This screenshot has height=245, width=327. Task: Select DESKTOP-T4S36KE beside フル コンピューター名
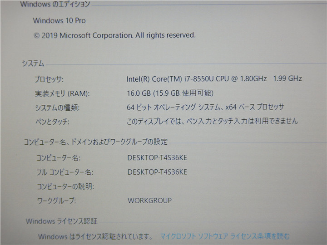157,172
